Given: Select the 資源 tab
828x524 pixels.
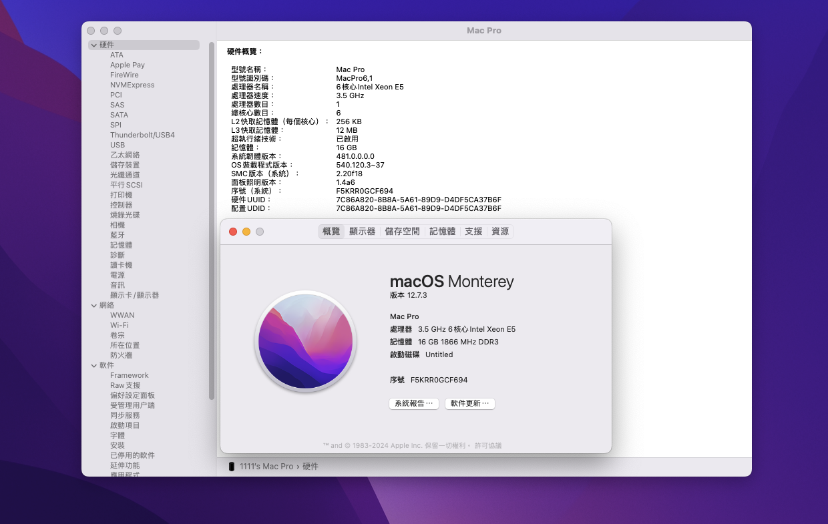Looking at the screenshot, I should [500, 231].
